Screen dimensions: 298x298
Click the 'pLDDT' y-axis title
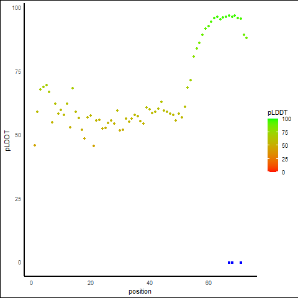(7, 141)
